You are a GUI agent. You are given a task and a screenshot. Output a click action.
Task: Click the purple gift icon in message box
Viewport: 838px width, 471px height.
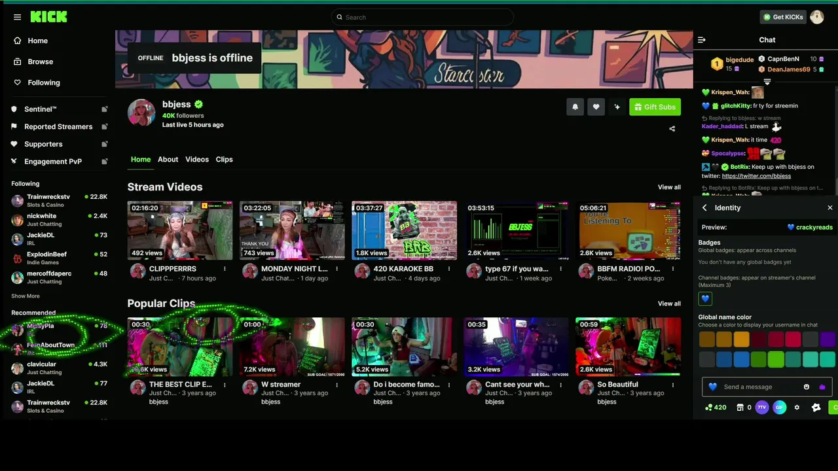tap(822, 387)
